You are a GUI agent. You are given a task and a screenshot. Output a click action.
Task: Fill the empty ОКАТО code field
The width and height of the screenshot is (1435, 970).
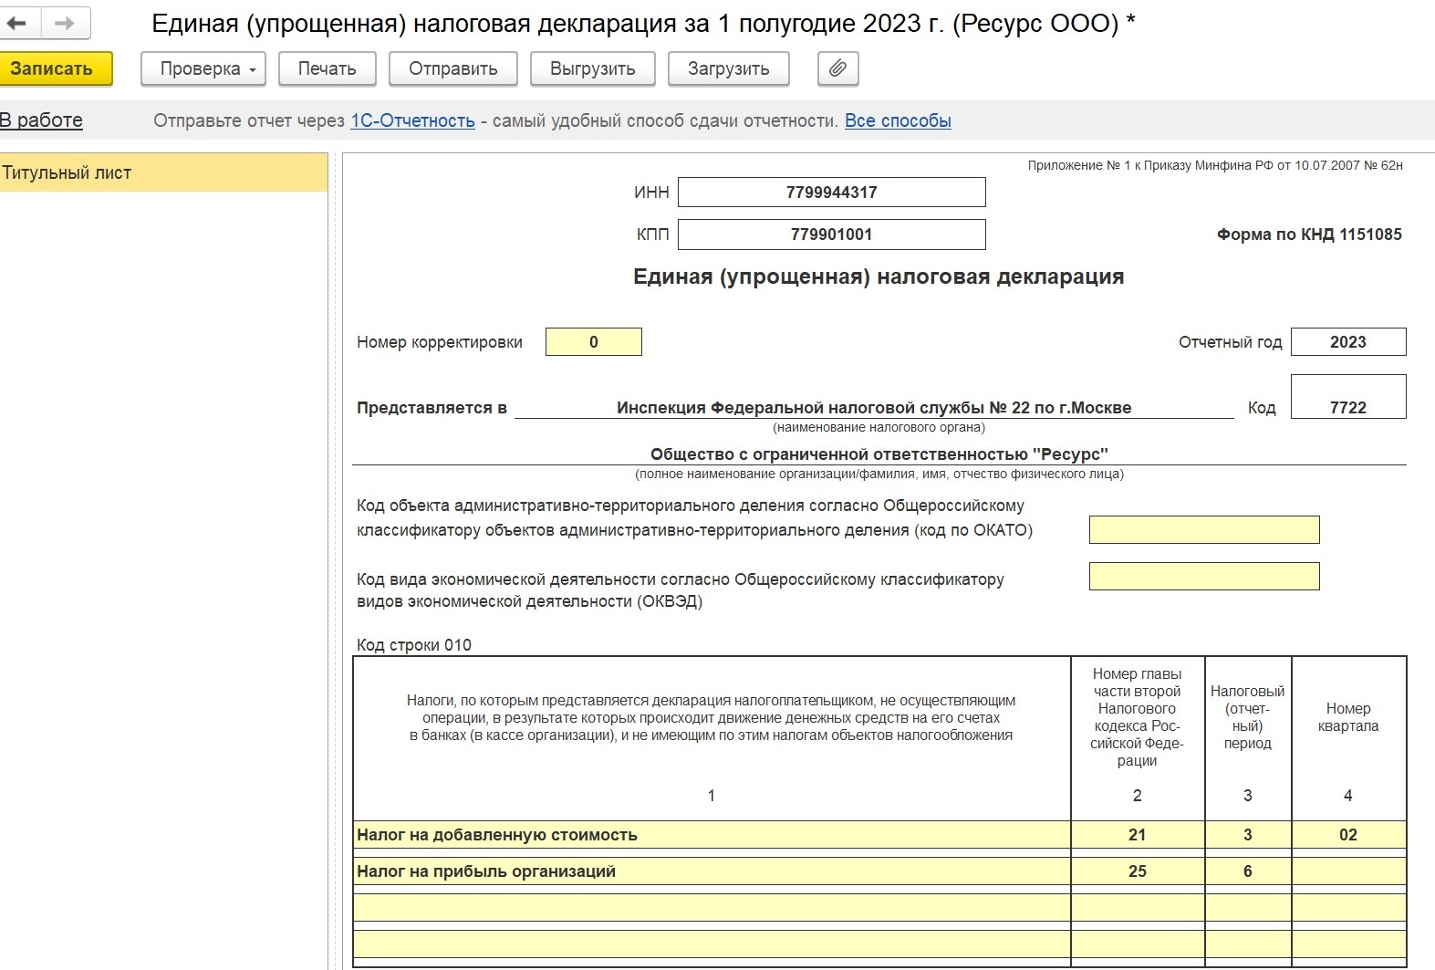1204,529
